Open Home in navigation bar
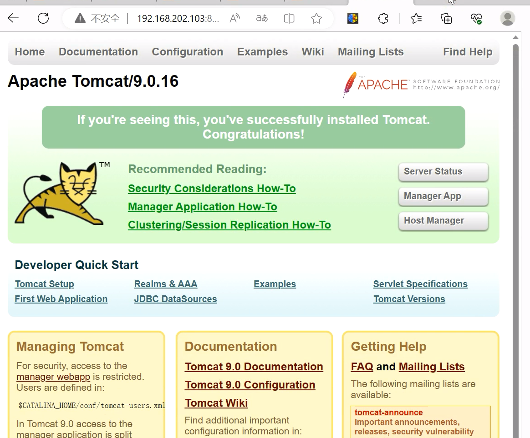Image resolution: width=530 pixels, height=438 pixels. [x=30, y=52]
